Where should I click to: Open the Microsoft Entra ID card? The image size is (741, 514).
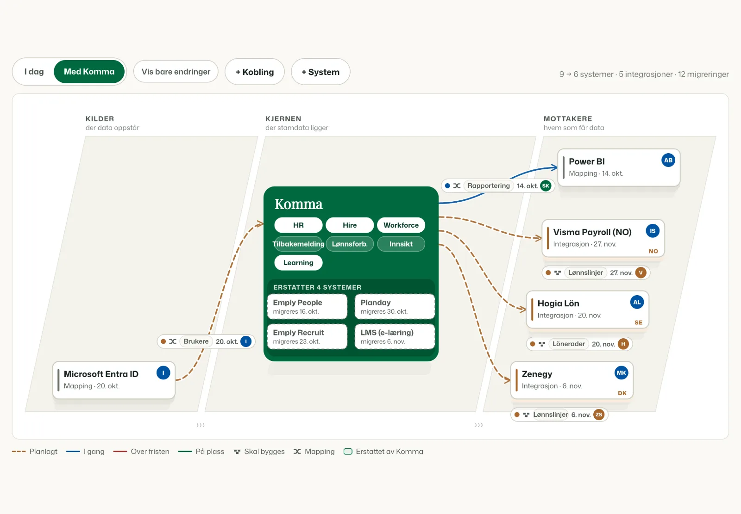113,380
